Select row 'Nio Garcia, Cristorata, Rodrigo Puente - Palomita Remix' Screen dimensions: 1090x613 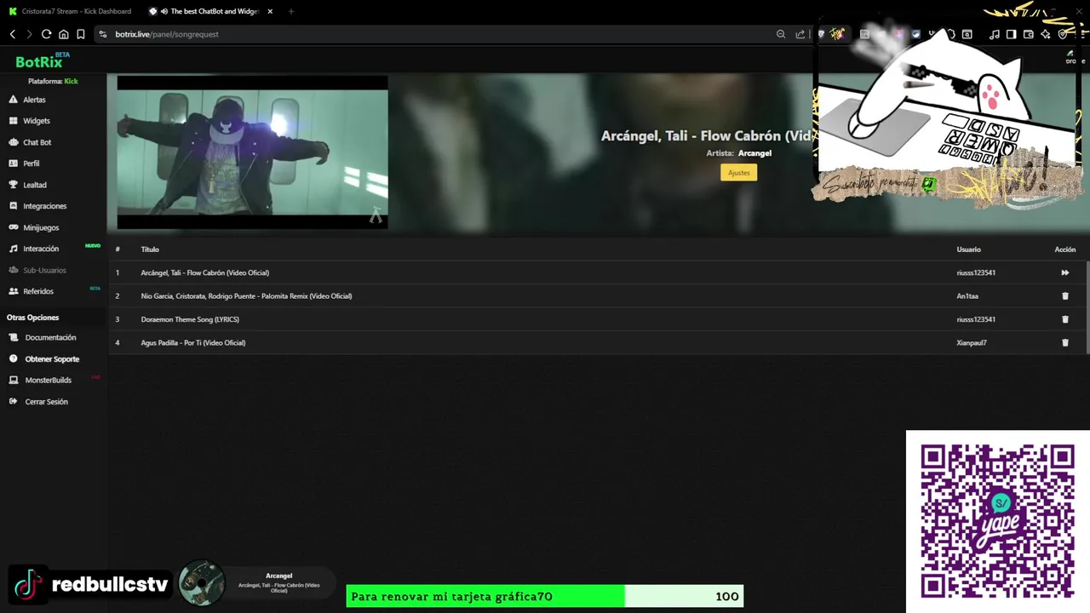(597, 296)
